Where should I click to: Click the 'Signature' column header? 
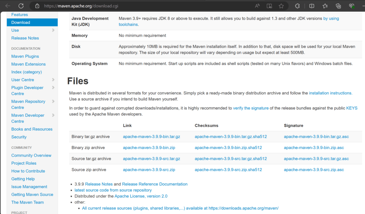pyautogui.click(x=294, y=126)
